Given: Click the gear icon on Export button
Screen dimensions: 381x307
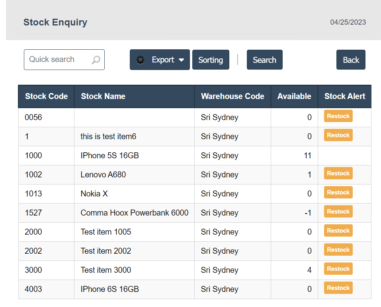Looking at the screenshot, I should click(x=140, y=60).
